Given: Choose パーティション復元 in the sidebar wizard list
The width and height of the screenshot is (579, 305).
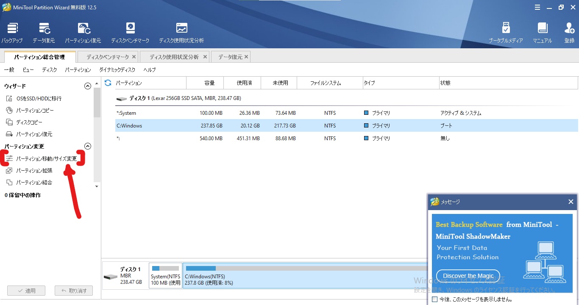Looking at the screenshot, I should (x=29, y=134).
